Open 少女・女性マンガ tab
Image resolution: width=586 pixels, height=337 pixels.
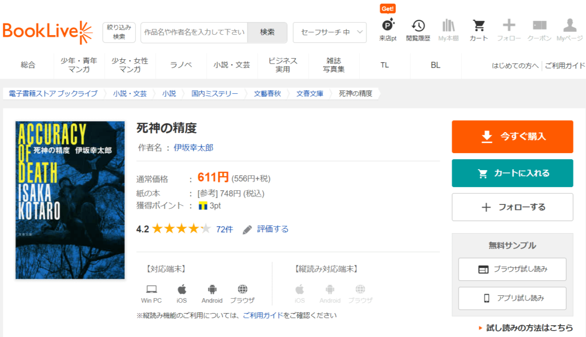(x=130, y=65)
